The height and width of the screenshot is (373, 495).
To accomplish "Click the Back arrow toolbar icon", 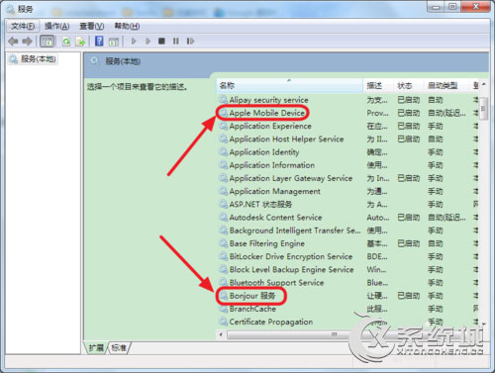I will (13, 42).
